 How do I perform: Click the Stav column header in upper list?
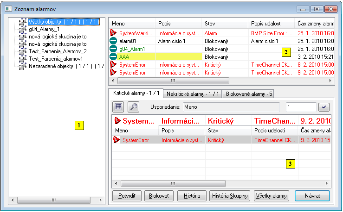[x=225, y=23]
